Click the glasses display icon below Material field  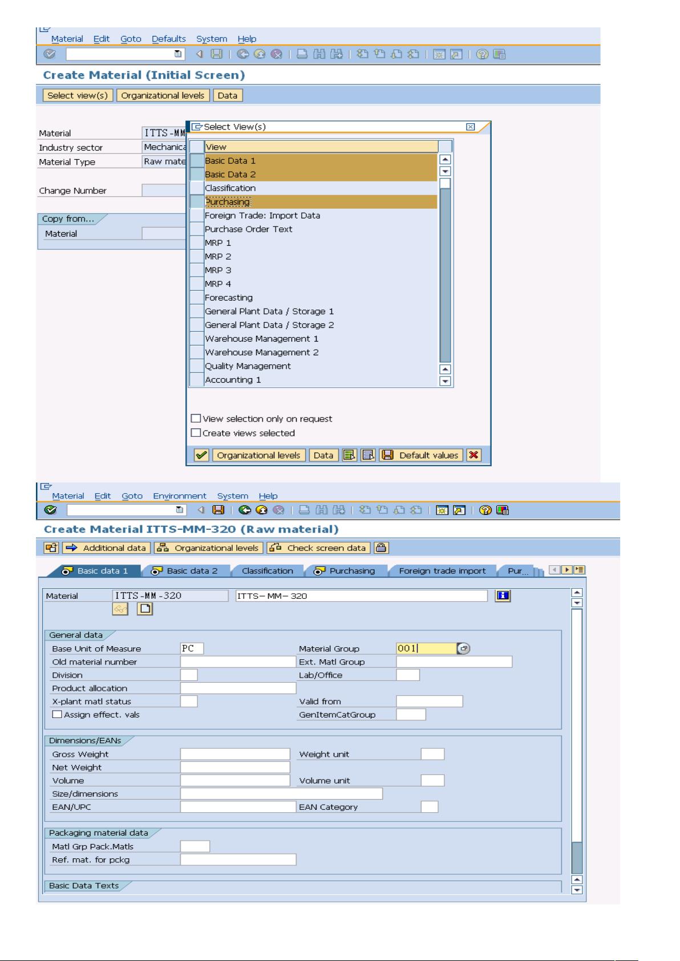(120, 609)
